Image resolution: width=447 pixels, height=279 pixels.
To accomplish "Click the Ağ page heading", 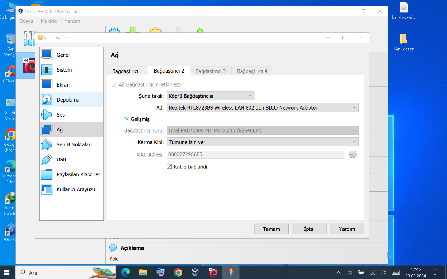I will [115, 55].
